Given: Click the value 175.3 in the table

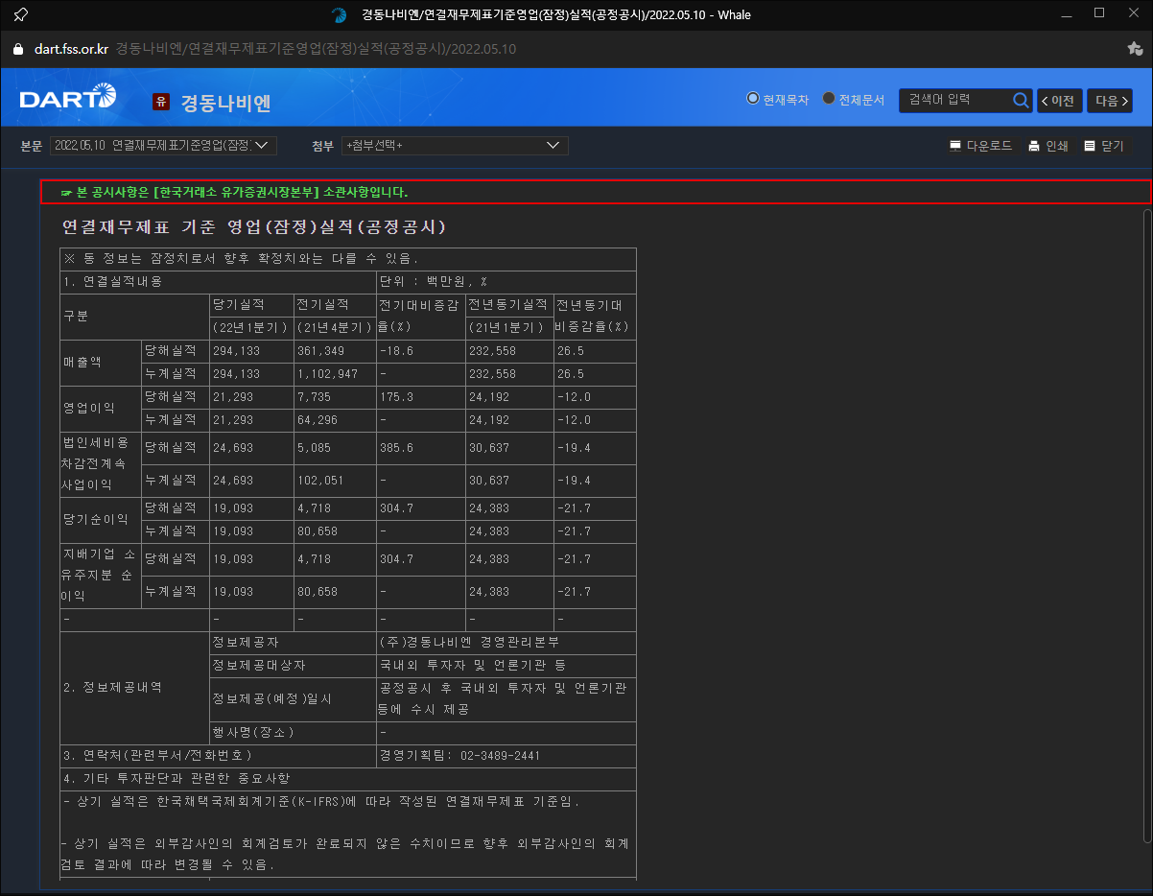Looking at the screenshot, I should pos(396,397).
